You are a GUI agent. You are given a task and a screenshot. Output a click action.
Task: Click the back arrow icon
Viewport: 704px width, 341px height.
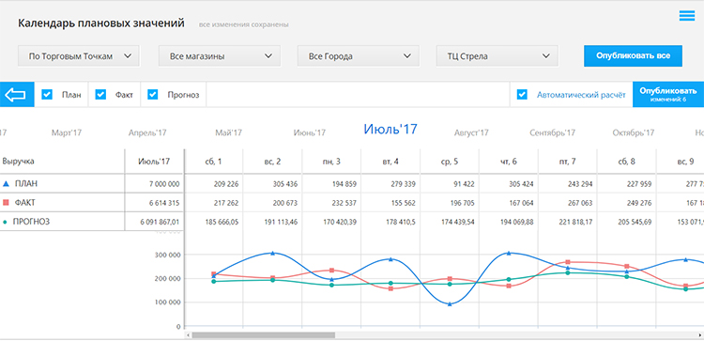[15, 95]
